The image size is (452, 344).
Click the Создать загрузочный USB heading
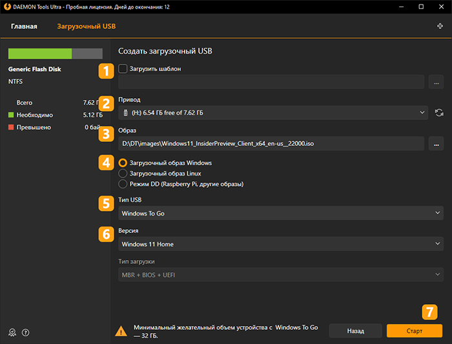click(165, 51)
